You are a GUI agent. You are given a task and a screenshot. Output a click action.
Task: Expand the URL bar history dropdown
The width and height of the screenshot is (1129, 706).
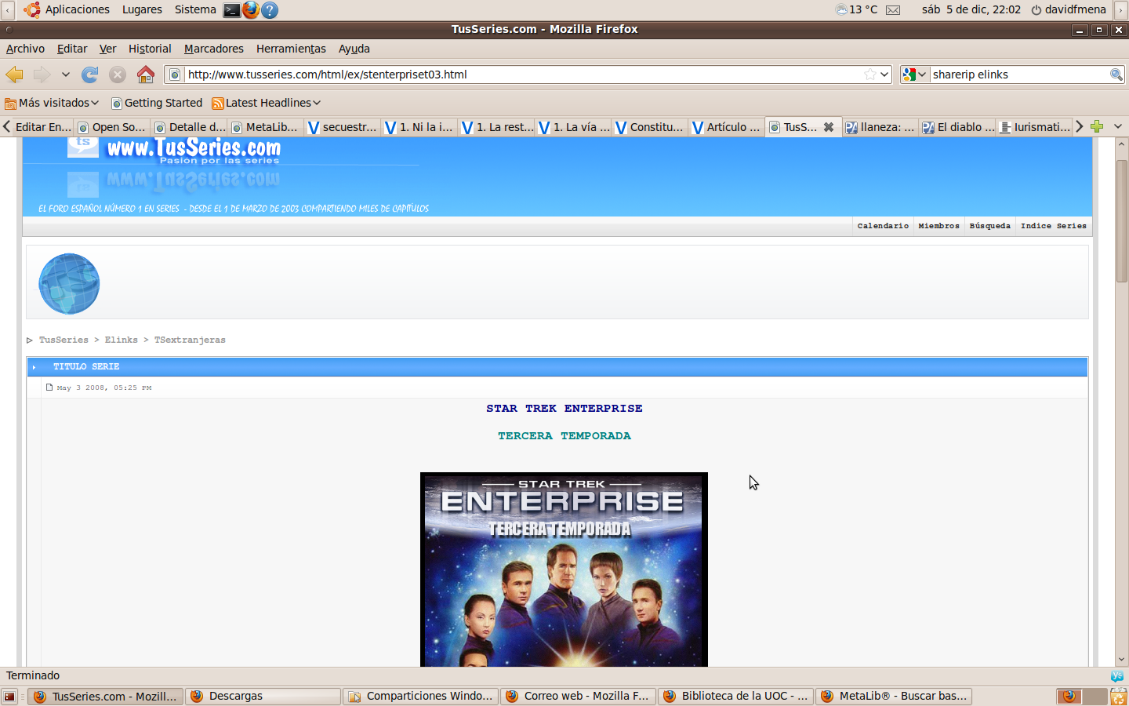pos(884,75)
